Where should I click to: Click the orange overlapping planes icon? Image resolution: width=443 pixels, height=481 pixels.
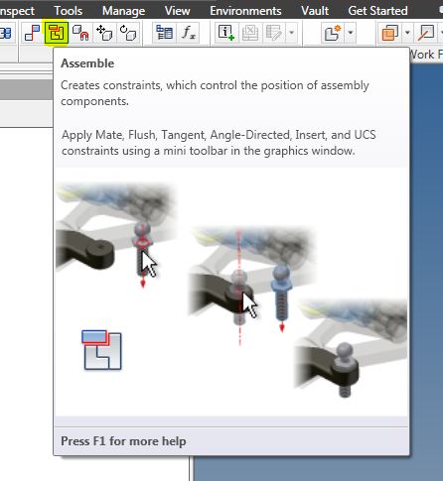point(390,33)
